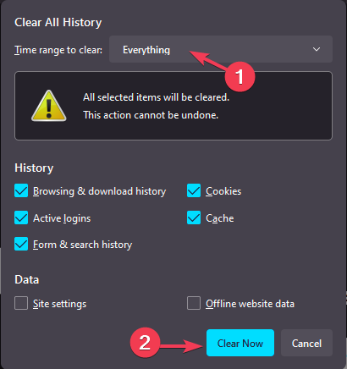The height and width of the screenshot is (369, 347).
Task: Click the Cookies label text
Action: click(x=223, y=191)
